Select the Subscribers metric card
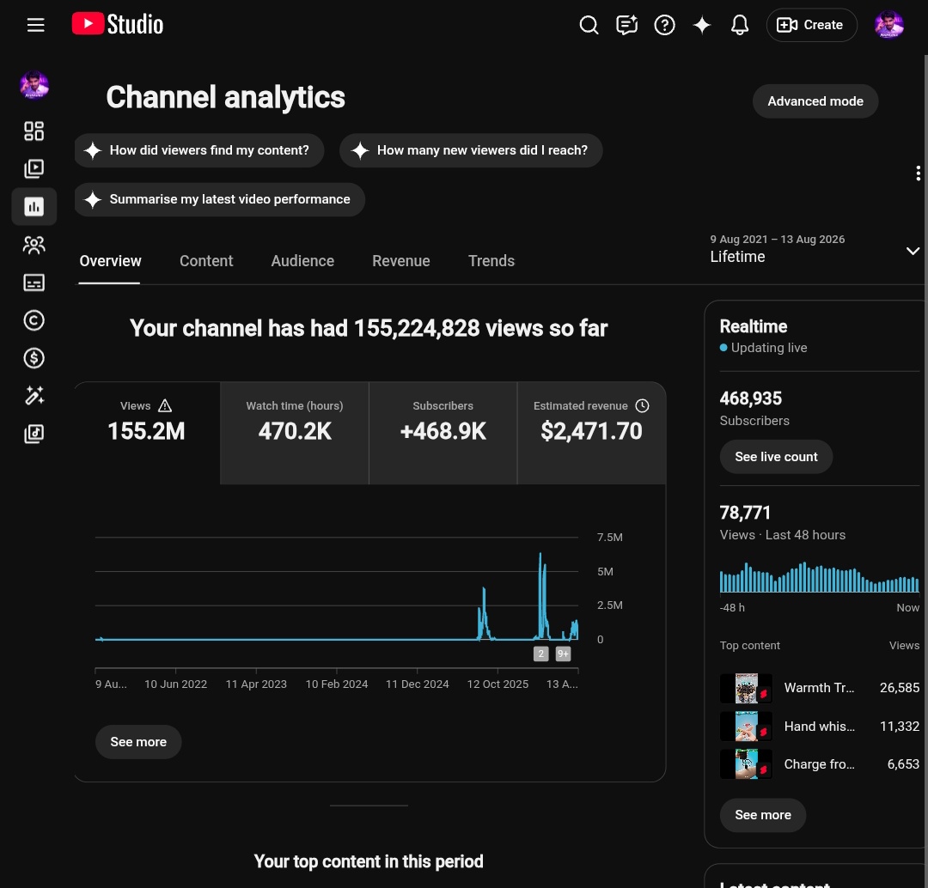 [x=443, y=433]
